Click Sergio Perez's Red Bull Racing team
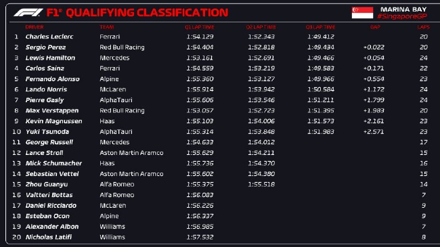This screenshot has width=440, height=247. [122, 47]
